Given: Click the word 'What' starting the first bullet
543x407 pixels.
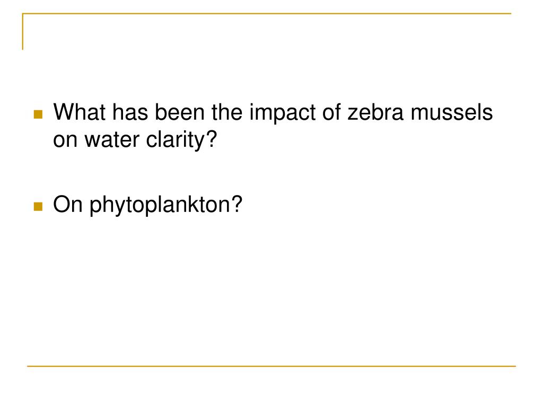Looking at the screenshot, I should point(80,112).
